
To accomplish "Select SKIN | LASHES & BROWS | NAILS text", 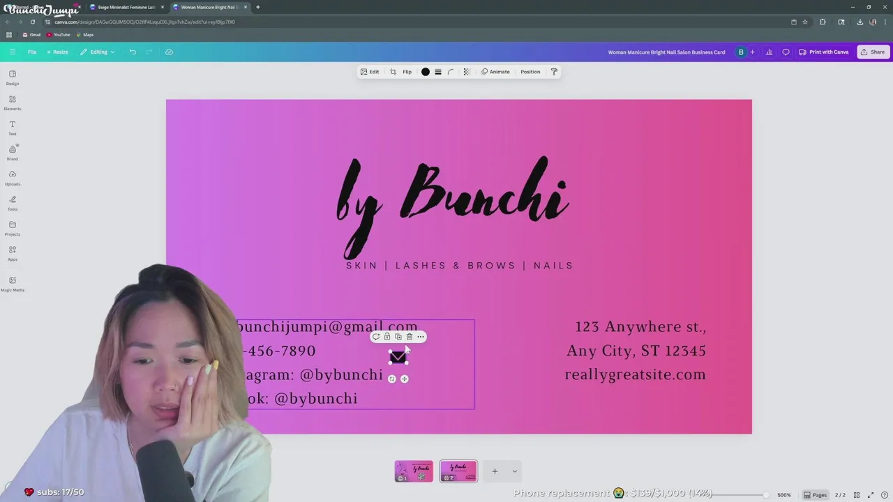I will point(460,266).
